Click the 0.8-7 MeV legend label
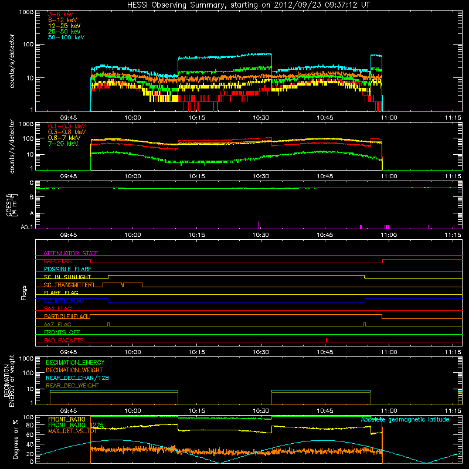 64,138
